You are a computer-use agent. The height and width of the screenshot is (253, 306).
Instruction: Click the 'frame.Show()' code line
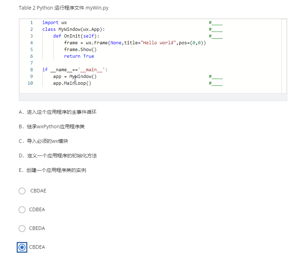click(x=80, y=50)
